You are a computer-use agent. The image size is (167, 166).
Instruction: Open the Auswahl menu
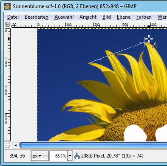(64, 17)
